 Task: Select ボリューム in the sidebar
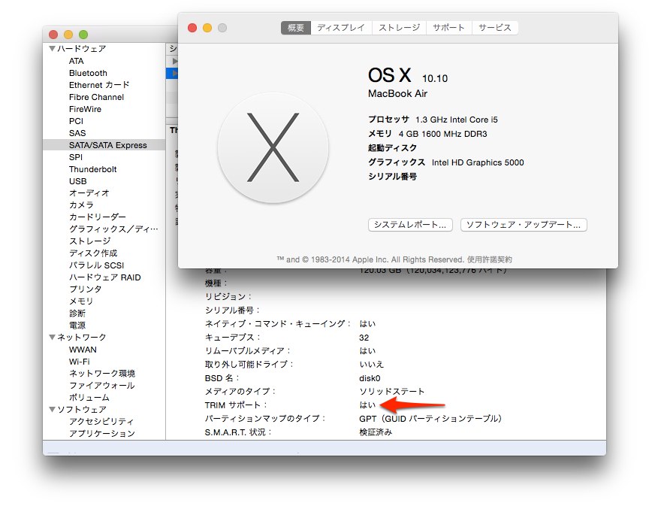(x=89, y=397)
